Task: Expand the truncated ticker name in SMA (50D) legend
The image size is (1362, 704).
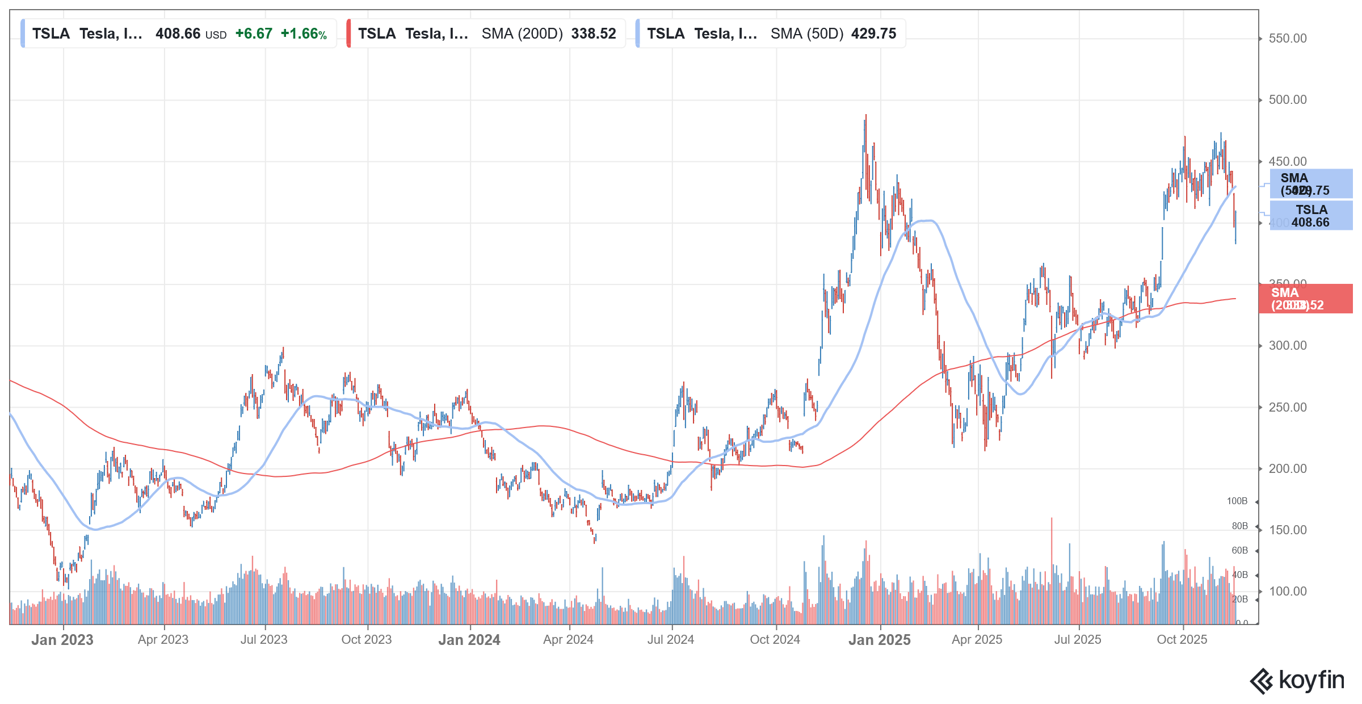Action: pyautogui.click(x=726, y=34)
